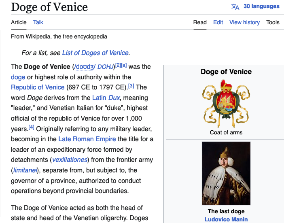Click the language translation icon

point(235,6)
